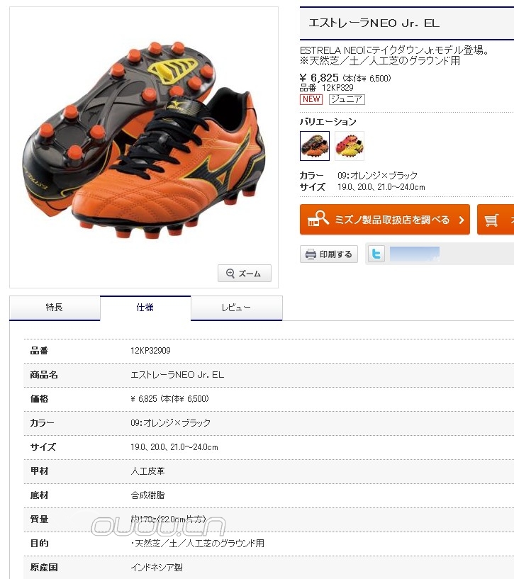The width and height of the screenshot is (514, 579).
Task: Click the ジュニア category tag
Action: tap(347, 99)
